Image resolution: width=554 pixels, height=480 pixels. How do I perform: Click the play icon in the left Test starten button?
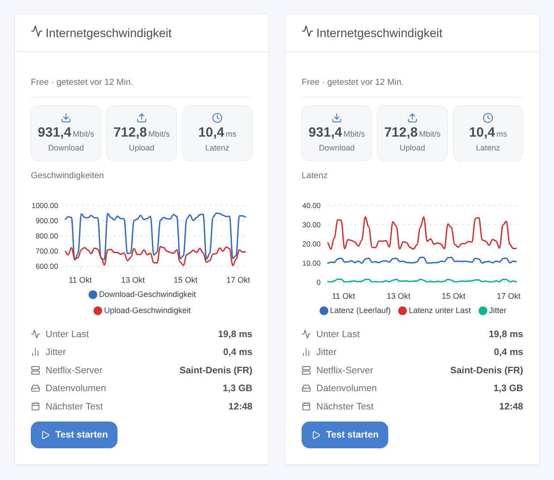pos(46,435)
